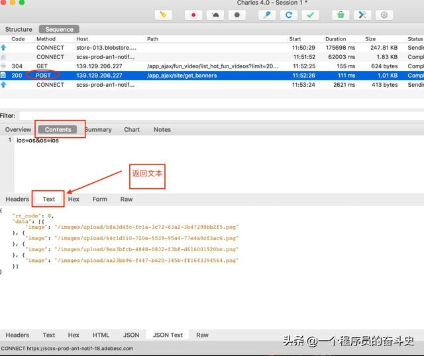Image resolution: width=424 pixels, height=356 pixels.
Task: Open the Summary tab
Action: tap(98, 129)
